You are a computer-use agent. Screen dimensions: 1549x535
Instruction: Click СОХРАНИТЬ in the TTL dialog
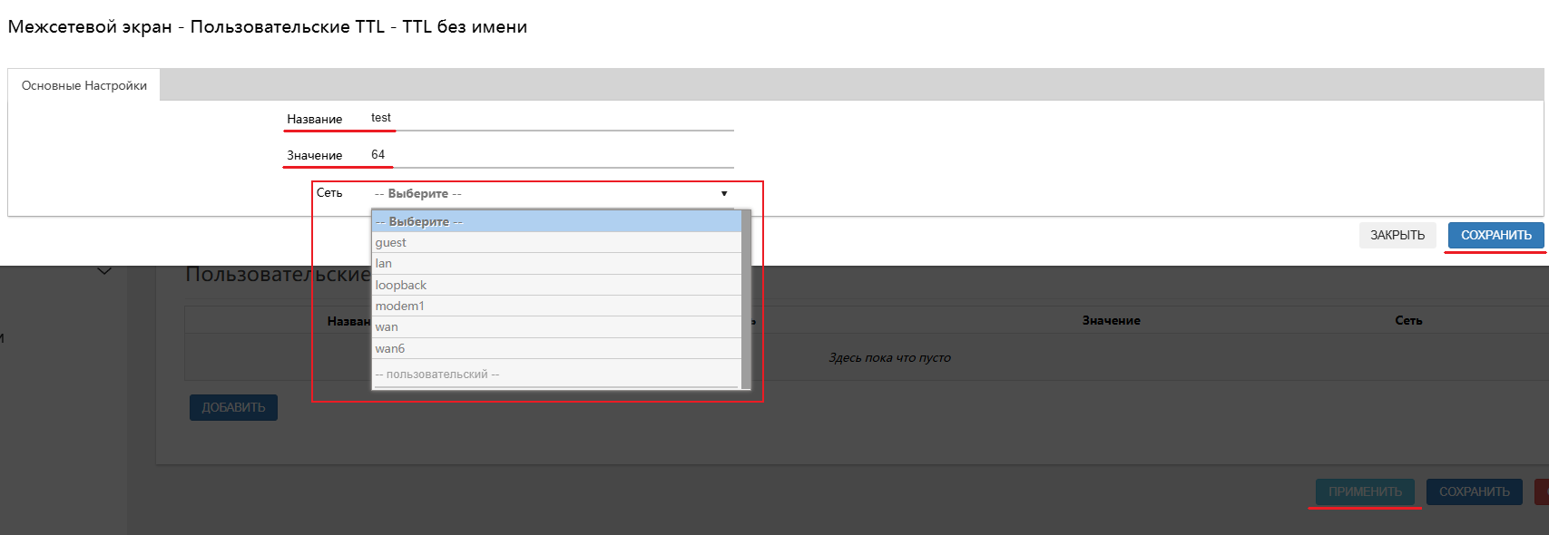pos(1495,235)
